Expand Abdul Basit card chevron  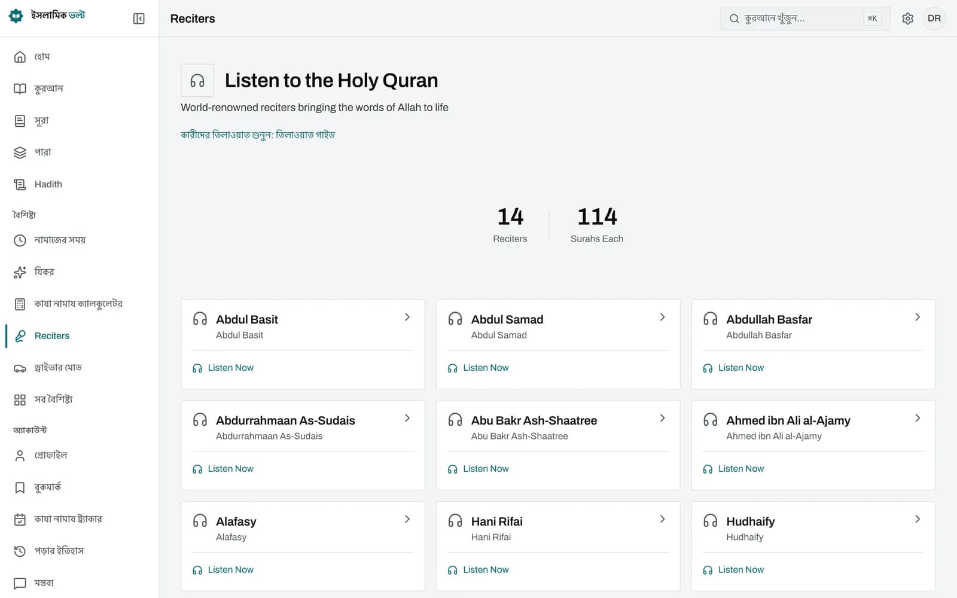tap(407, 317)
